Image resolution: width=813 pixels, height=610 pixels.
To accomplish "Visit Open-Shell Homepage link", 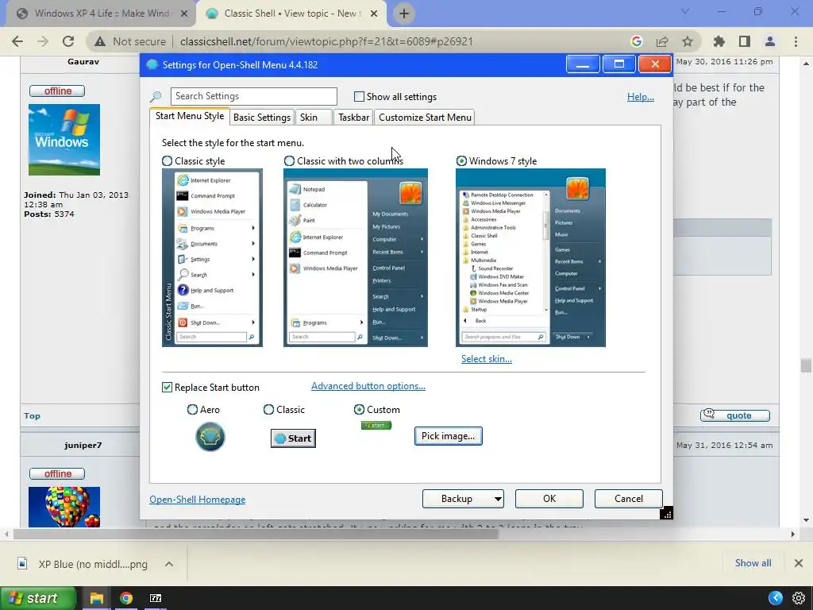I will (197, 500).
